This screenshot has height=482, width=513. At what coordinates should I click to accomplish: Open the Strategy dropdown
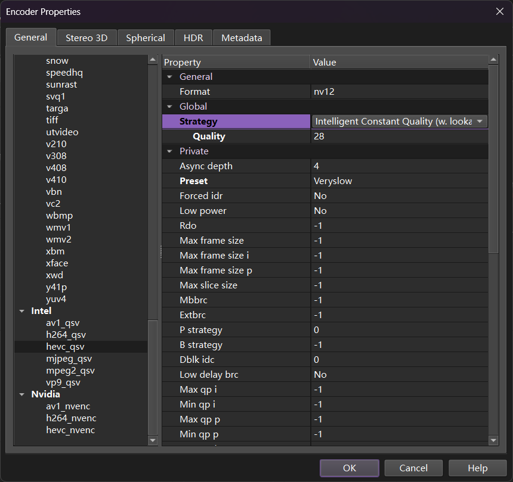coord(480,122)
